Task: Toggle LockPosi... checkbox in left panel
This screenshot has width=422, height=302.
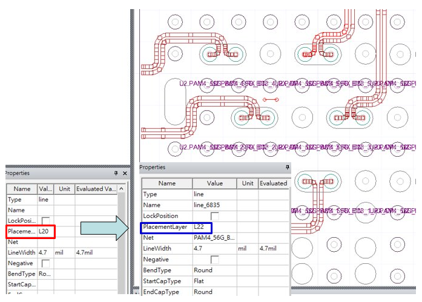Action: [x=45, y=221]
